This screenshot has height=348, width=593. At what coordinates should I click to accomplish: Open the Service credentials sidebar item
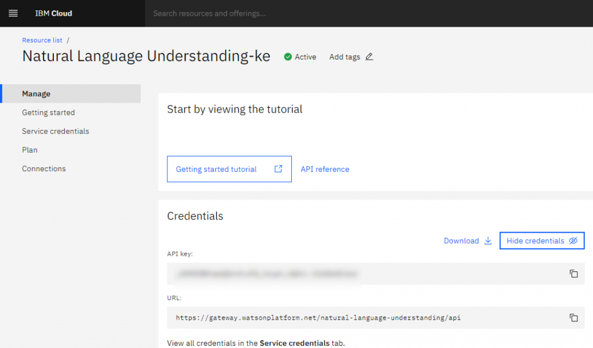pyautogui.click(x=56, y=131)
